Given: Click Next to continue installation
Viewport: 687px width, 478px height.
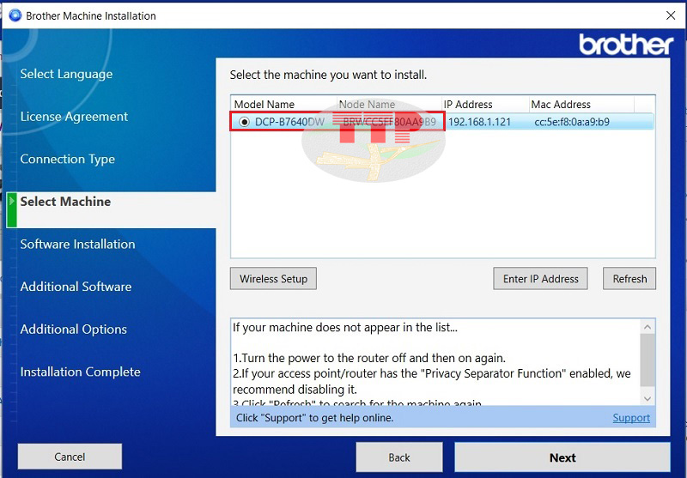Looking at the screenshot, I should [x=562, y=457].
